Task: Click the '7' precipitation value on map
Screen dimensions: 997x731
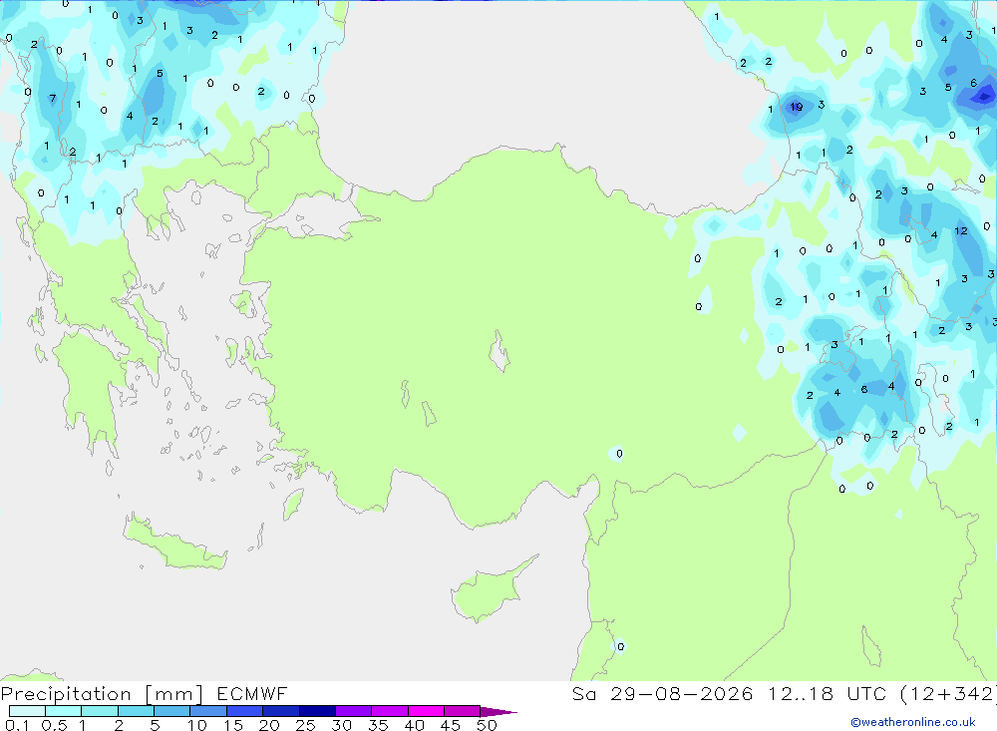Action: point(52,99)
